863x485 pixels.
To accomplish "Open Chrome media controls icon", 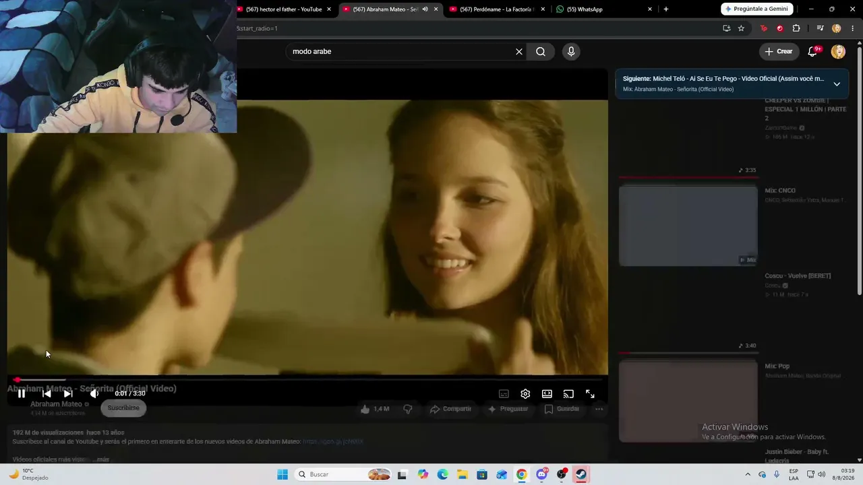I will click(x=820, y=28).
